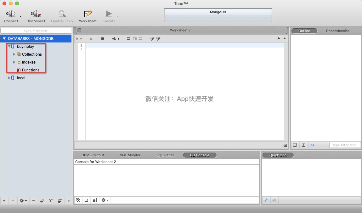Screen dimensions: 362x213
Task: Toggle the Outline sort icon
Action: click(x=312, y=145)
